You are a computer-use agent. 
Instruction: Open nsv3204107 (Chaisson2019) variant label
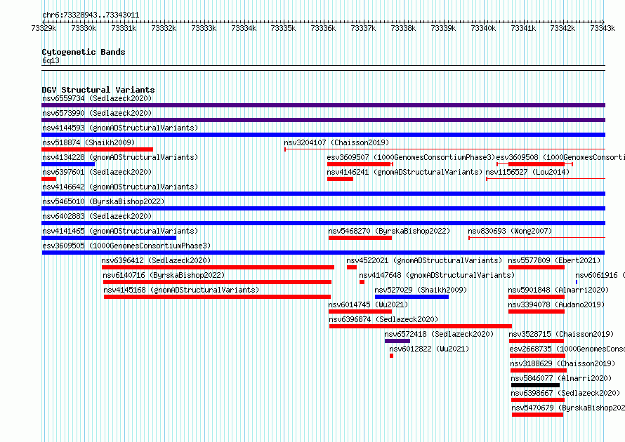coord(336,142)
